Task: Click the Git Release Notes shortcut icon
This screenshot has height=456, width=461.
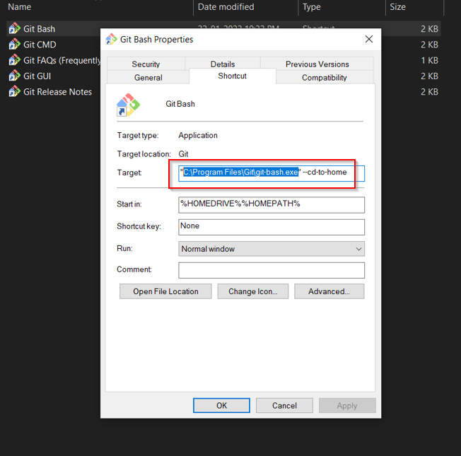Action: coord(14,91)
